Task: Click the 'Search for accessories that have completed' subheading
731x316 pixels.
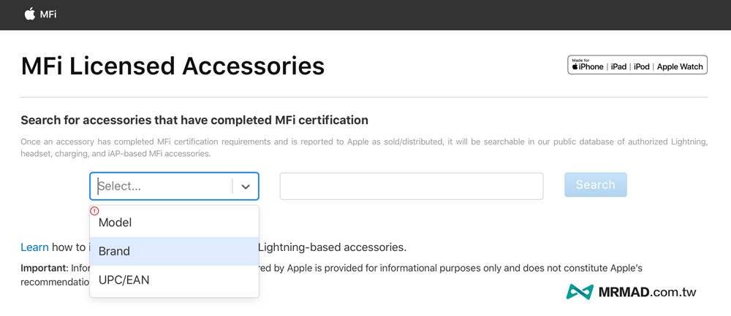Action: (194, 120)
